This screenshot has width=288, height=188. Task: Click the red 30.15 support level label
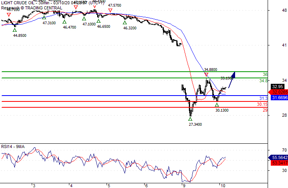tap(262, 104)
